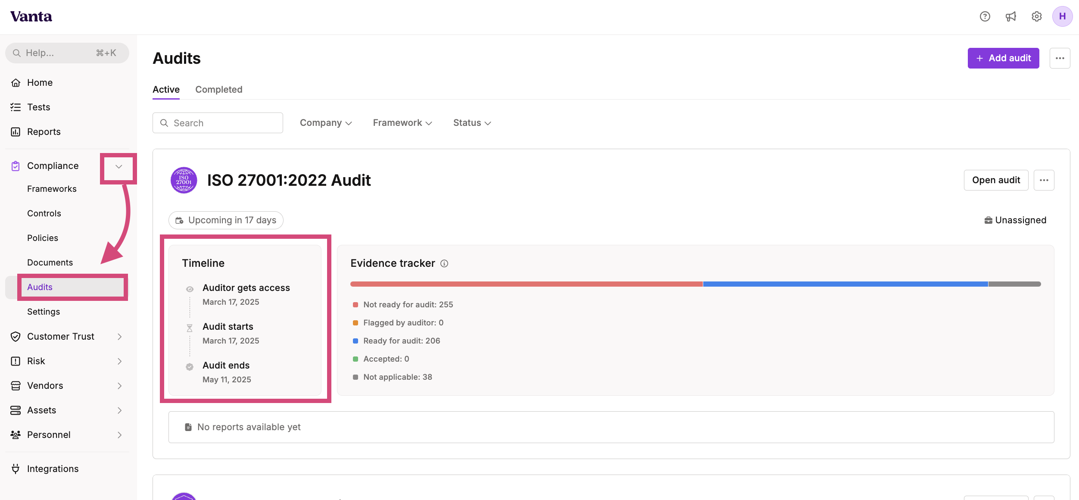The height and width of the screenshot is (500, 1079).
Task: Open the Company filter dropdown
Action: click(326, 123)
